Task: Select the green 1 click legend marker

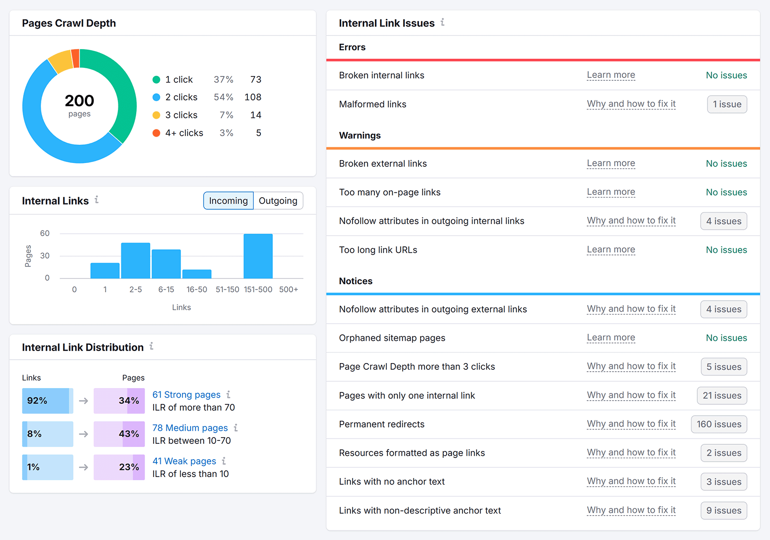Action: click(156, 79)
